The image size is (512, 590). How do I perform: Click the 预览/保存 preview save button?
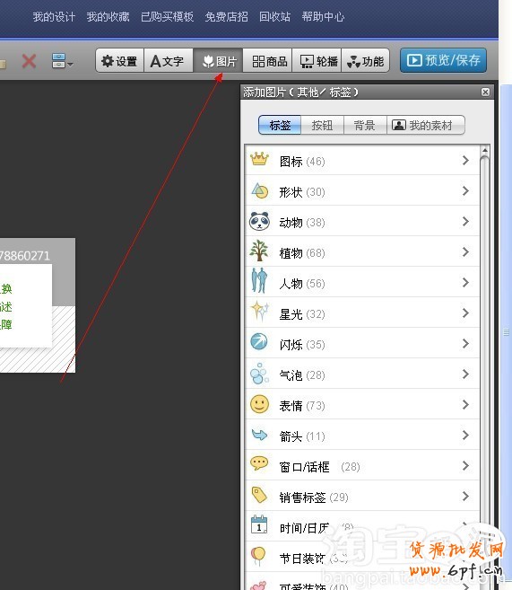pyautogui.click(x=443, y=60)
